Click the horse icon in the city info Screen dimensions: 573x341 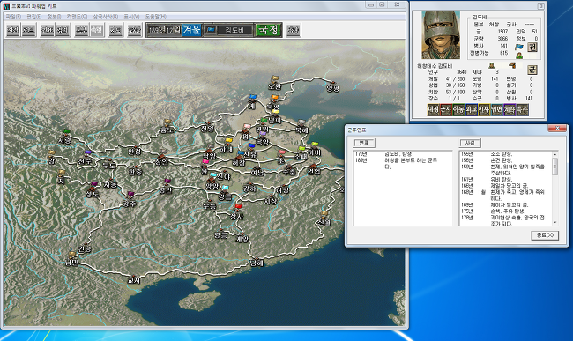pos(512,65)
